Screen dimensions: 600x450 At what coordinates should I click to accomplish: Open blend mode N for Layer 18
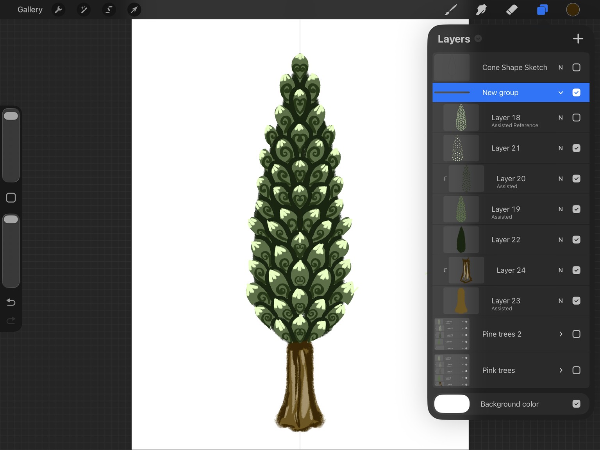[561, 118]
